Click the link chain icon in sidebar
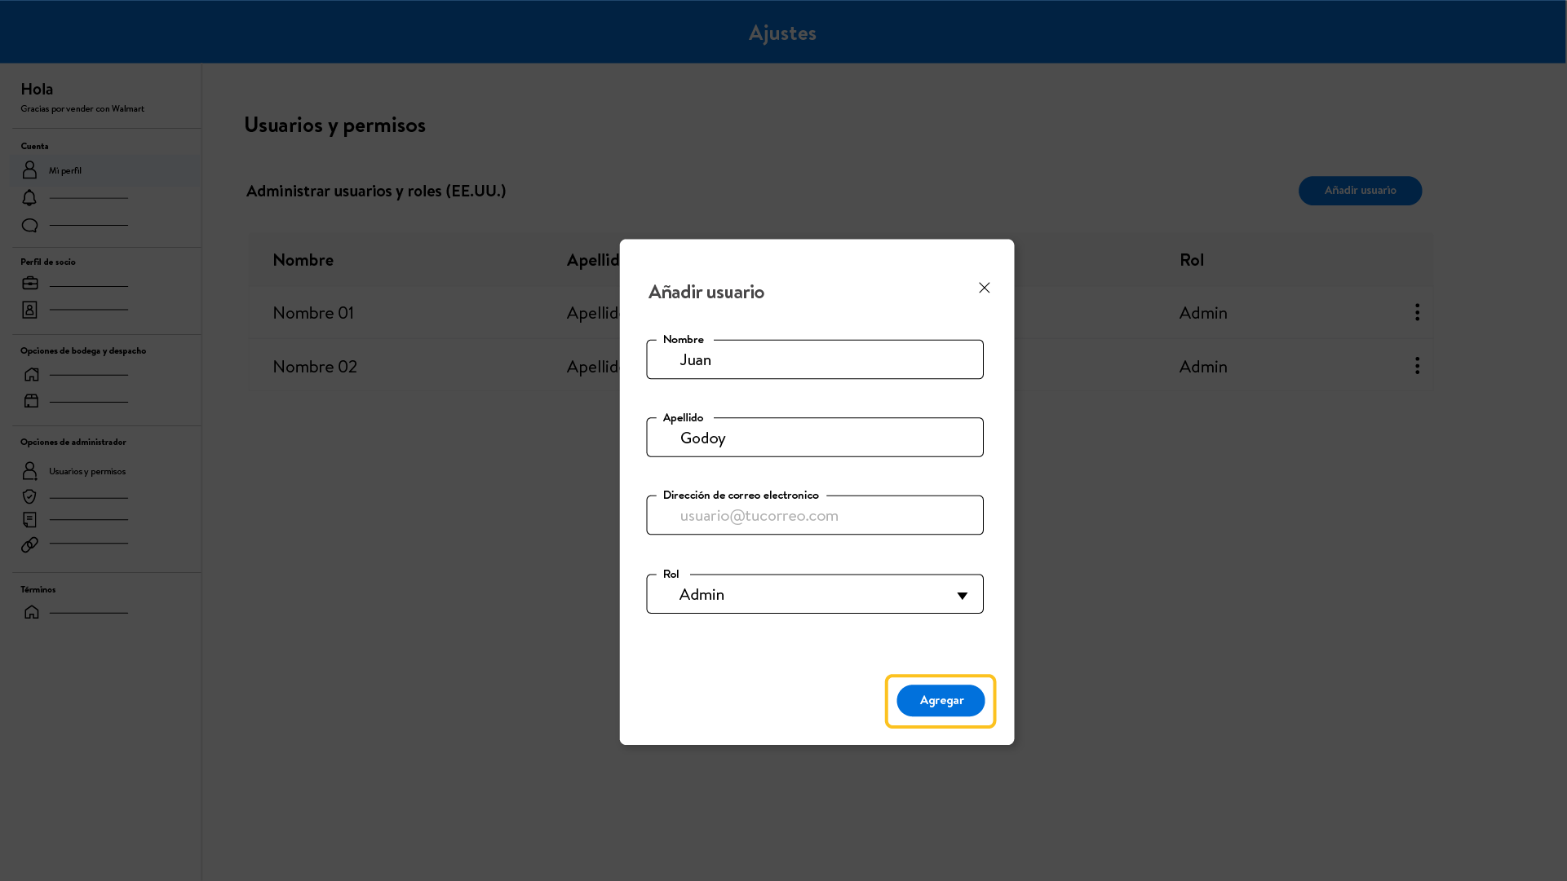This screenshot has width=1567, height=881. [x=29, y=544]
